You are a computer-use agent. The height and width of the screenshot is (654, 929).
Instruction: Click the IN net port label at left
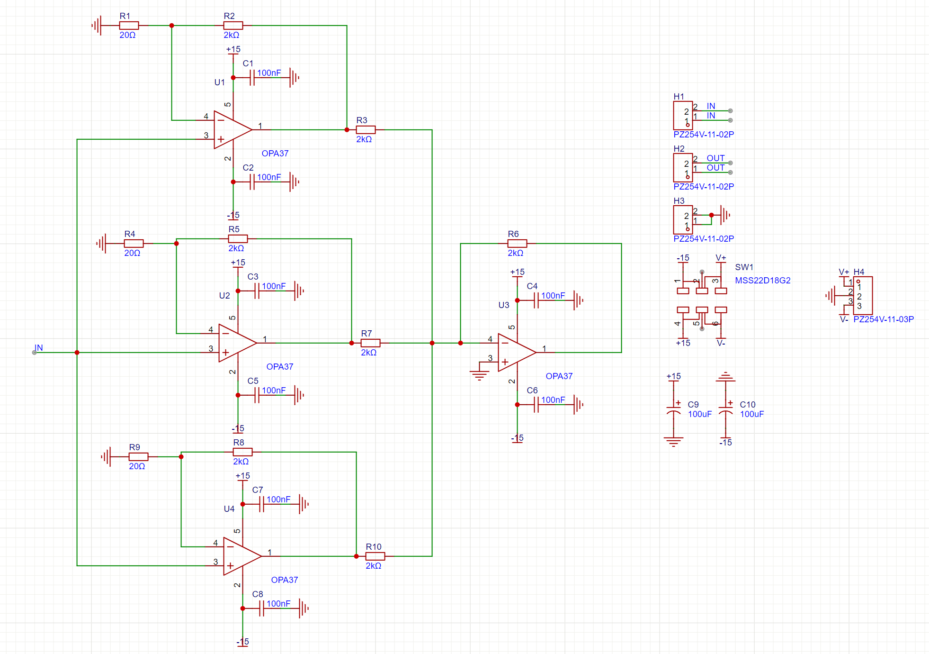[x=38, y=348]
